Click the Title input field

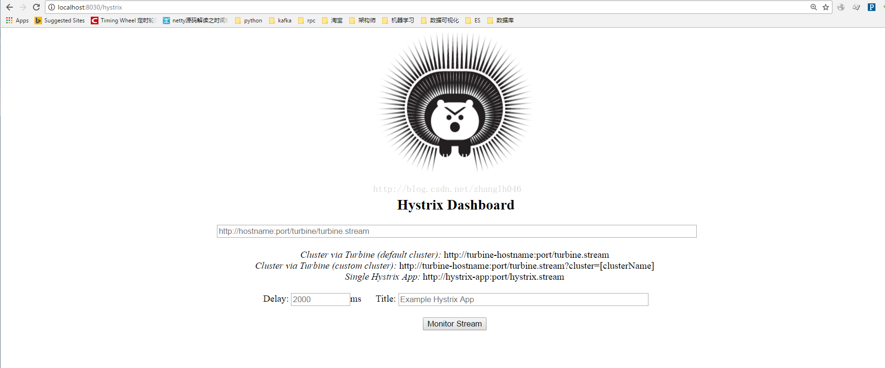pyautogui.click(x=523, y=299)
